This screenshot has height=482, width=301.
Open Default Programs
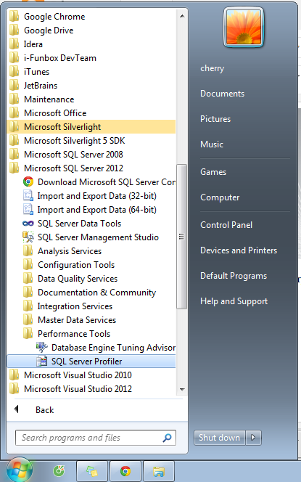pos(234,276)
